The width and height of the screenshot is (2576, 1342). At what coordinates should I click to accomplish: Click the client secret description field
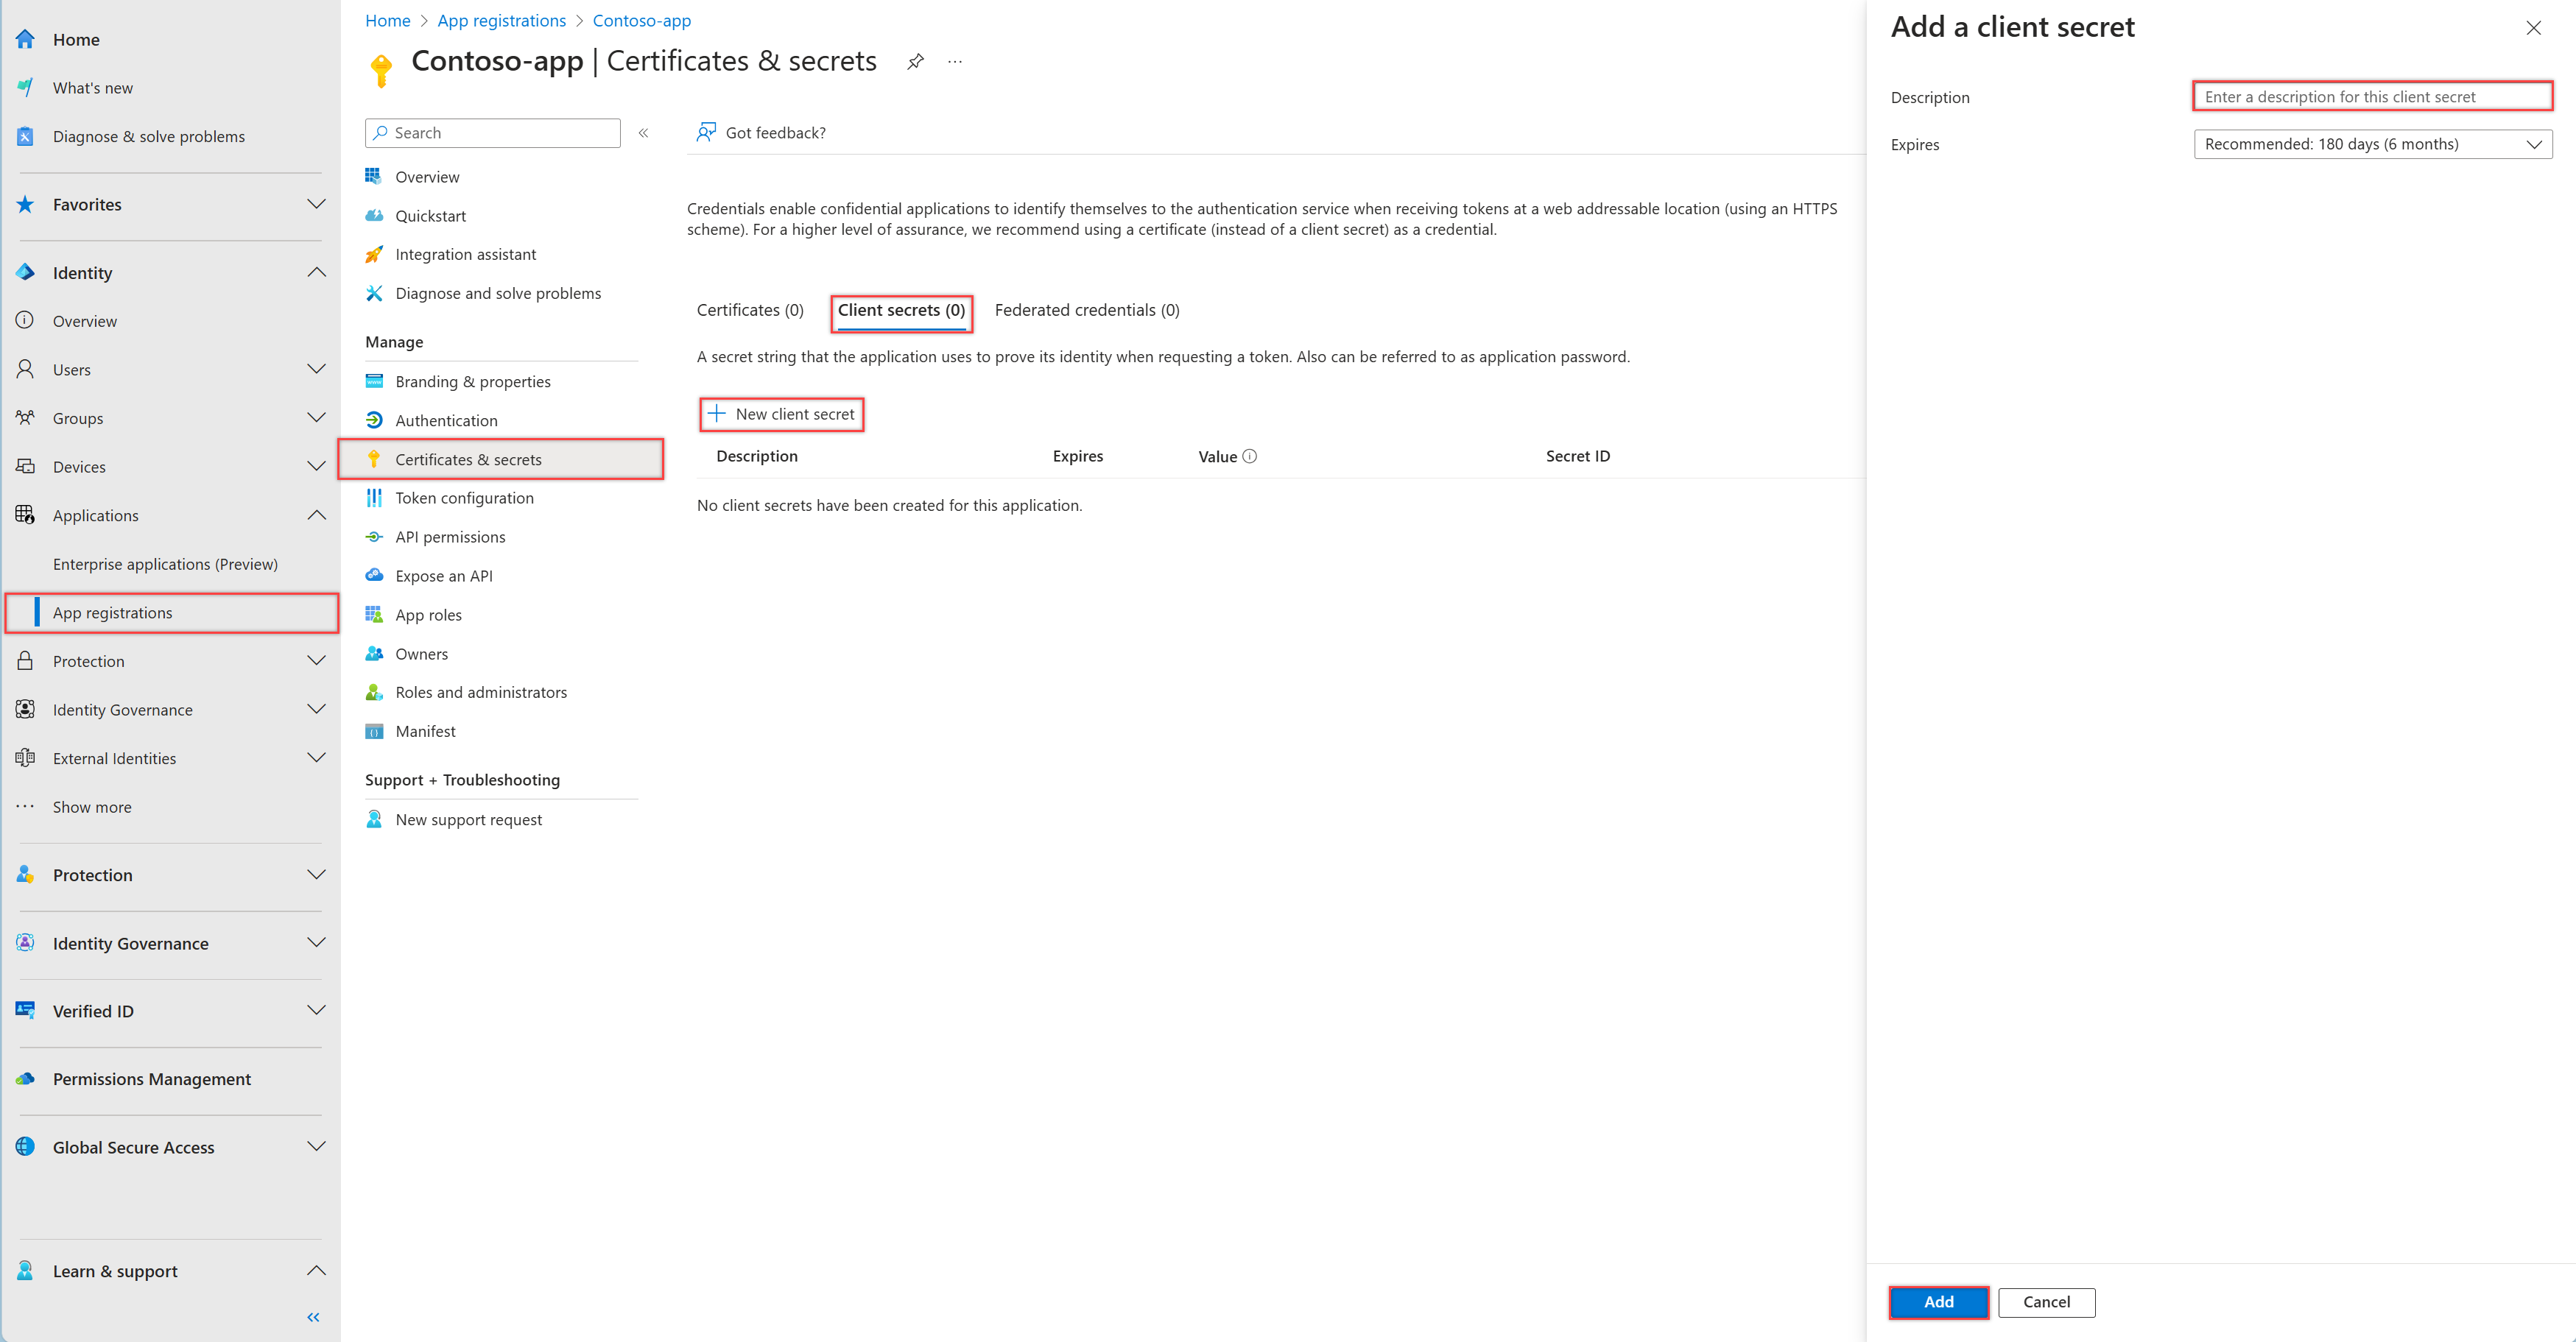[x=2371, y=96]
